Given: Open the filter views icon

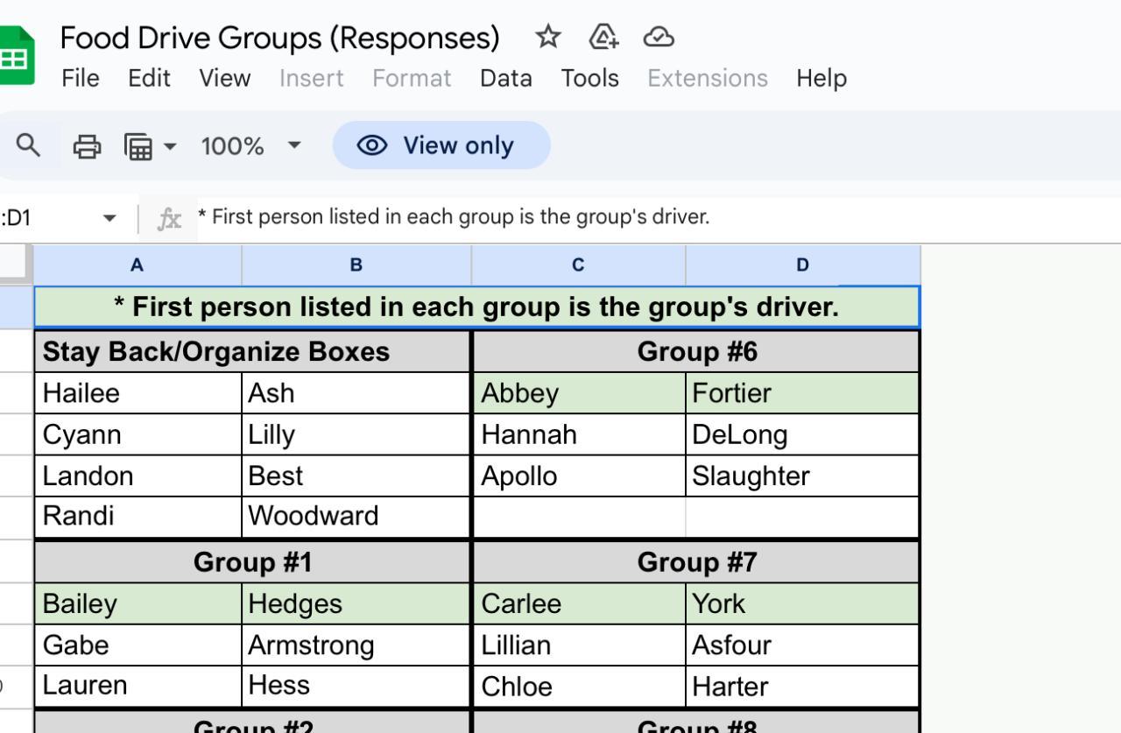Looking at the screenshot, I should coord(138,146).
